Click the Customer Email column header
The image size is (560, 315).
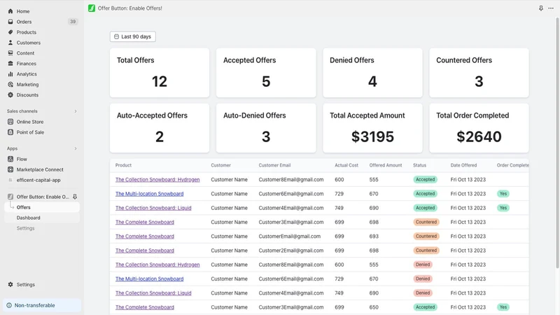[274, 165]
